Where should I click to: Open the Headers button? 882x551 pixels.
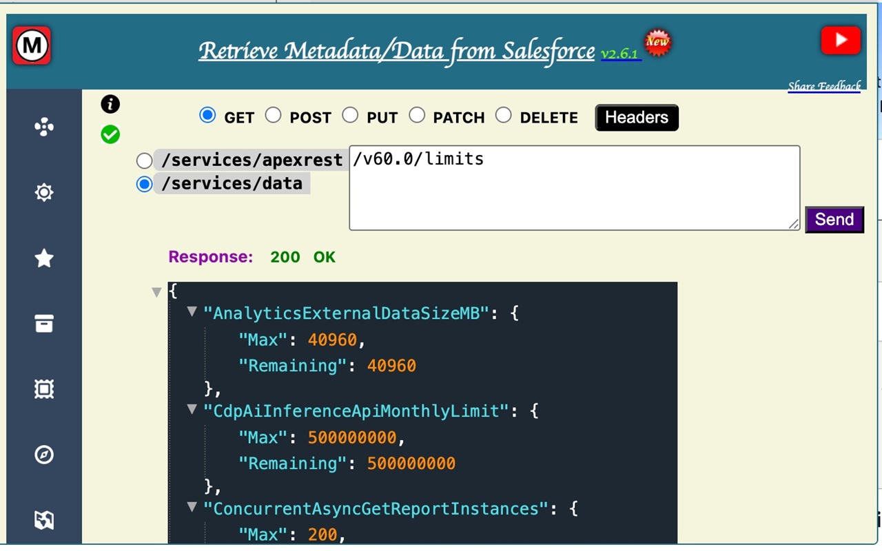[x=637, y=118]
